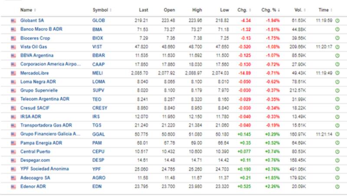Viewport: 347px width, 196px height.
Task: Click the clock icon in Telecom Argentina ADR row
Action: (337, 99)
